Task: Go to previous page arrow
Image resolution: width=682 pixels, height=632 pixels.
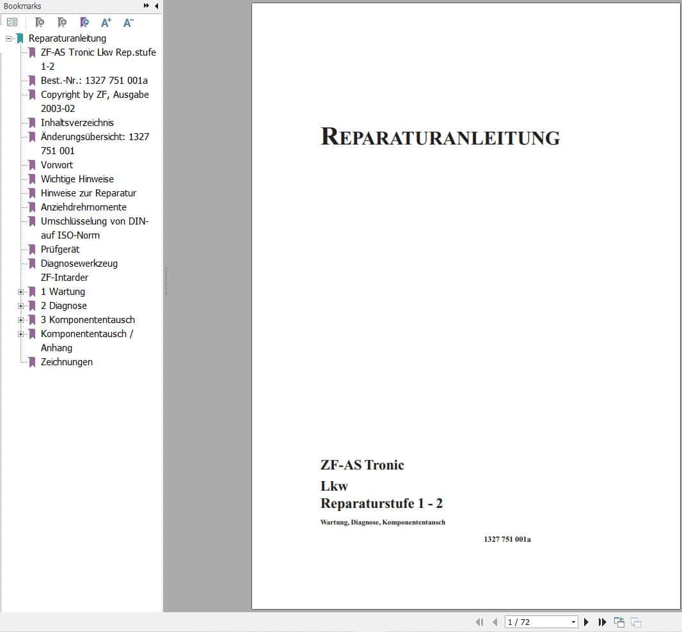Action: pos(495,622)
